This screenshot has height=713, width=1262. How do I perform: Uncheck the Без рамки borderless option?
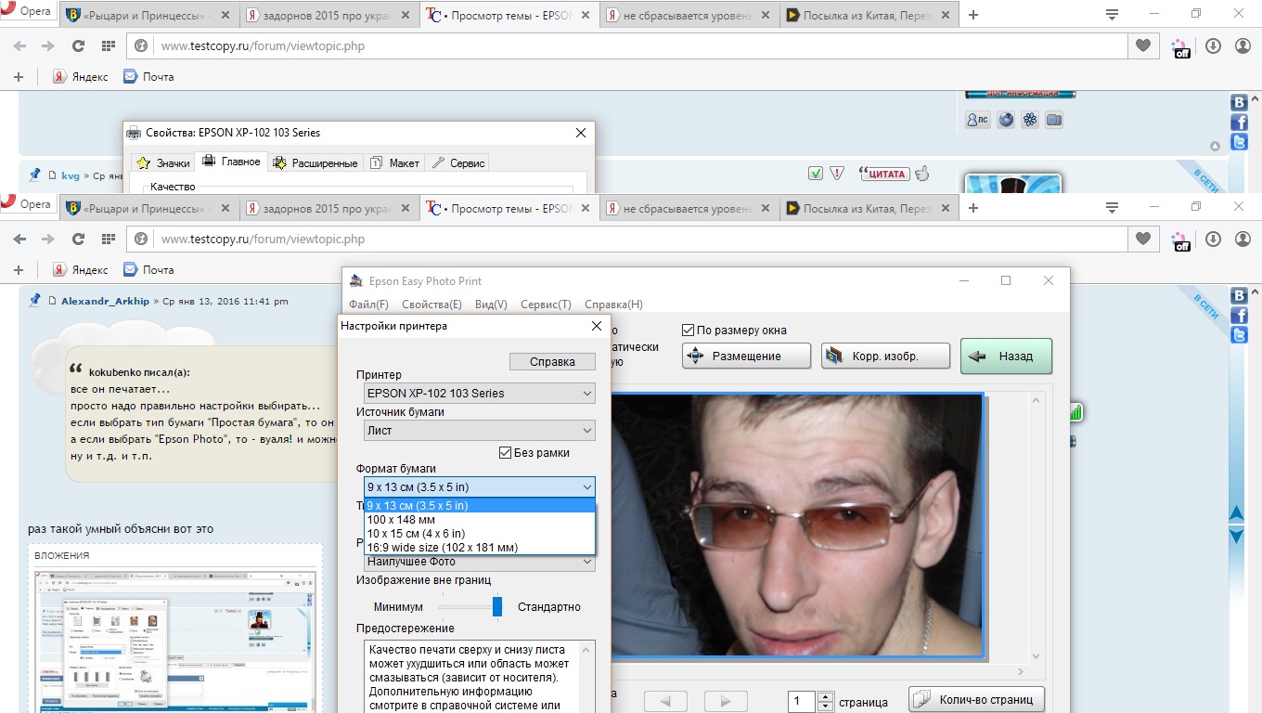coord(506,453)
